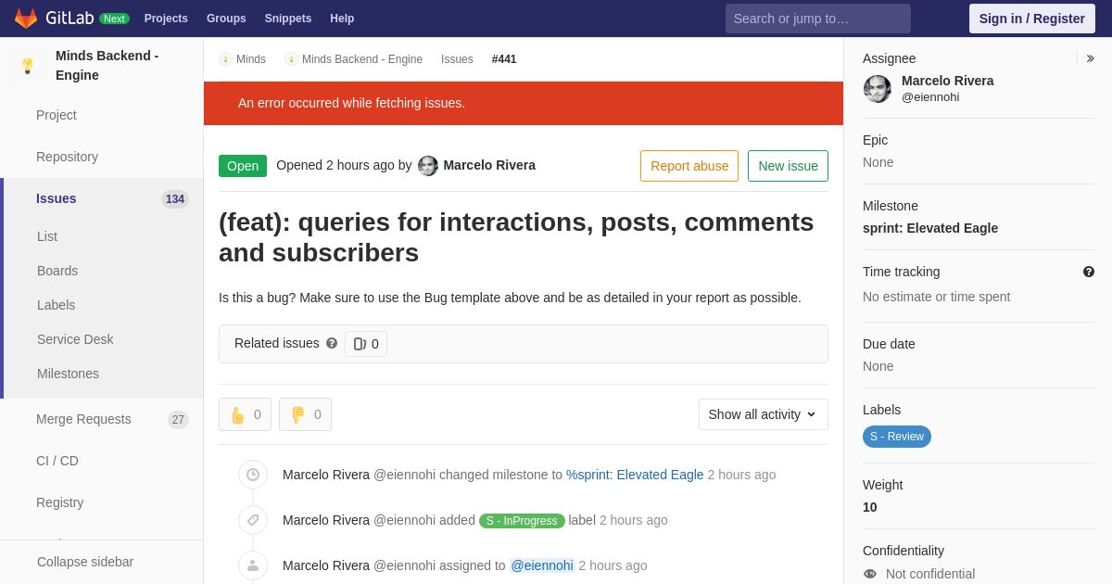Image resolution: width=1112 pixels, height=584 pixels.
Task: Click the New issue button
Action: click(x=788, y=166)
